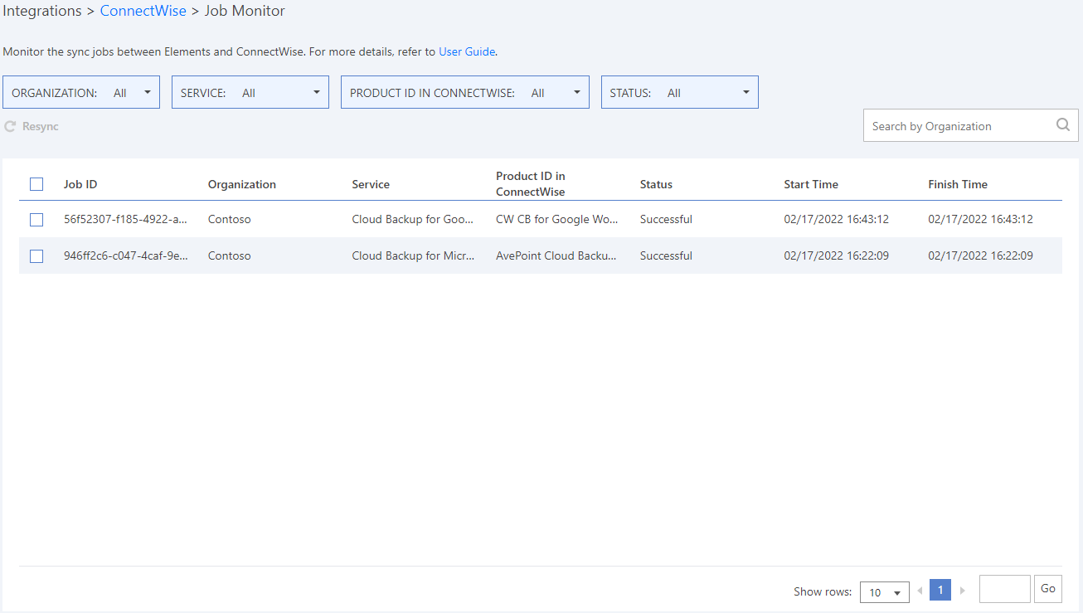Click the Resync refresh icon
This screenshot has height=613, width=1083.
[x=8, y=126]
